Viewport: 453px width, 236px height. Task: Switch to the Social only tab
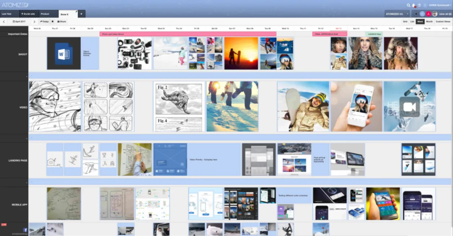(x=29, y=14)
